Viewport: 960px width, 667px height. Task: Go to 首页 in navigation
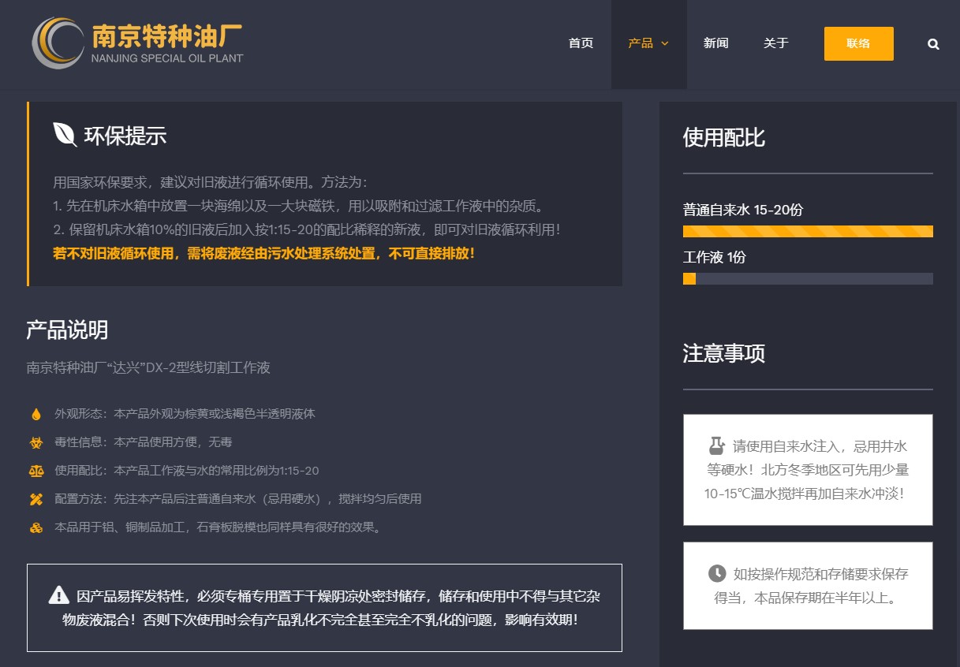[581, 43]
